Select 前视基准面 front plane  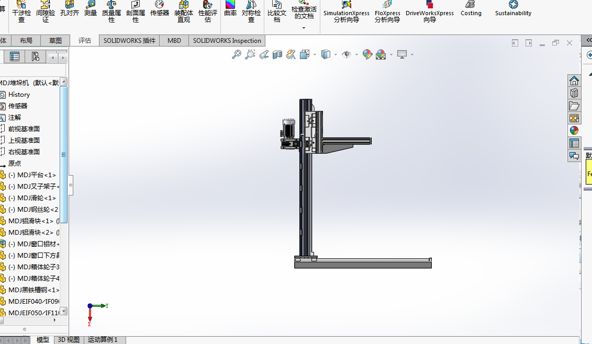point(24,129)
